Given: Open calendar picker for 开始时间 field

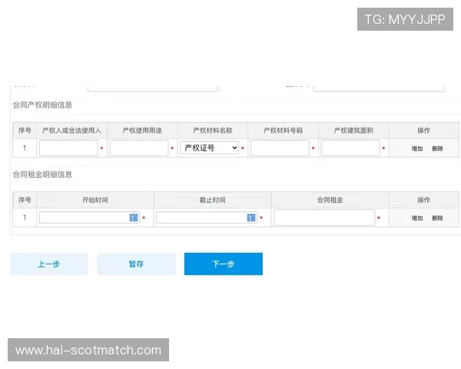Looking at the screenshot, I should tap(134, 218).
